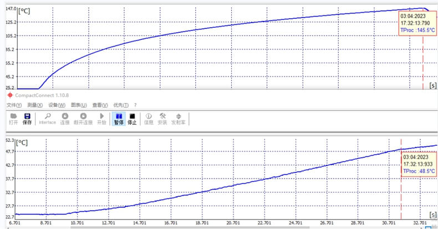The image size is (438, 229).
Task: Click the 断开连接 (Disconnect) toolbar icon
Action: pos(83,119)
